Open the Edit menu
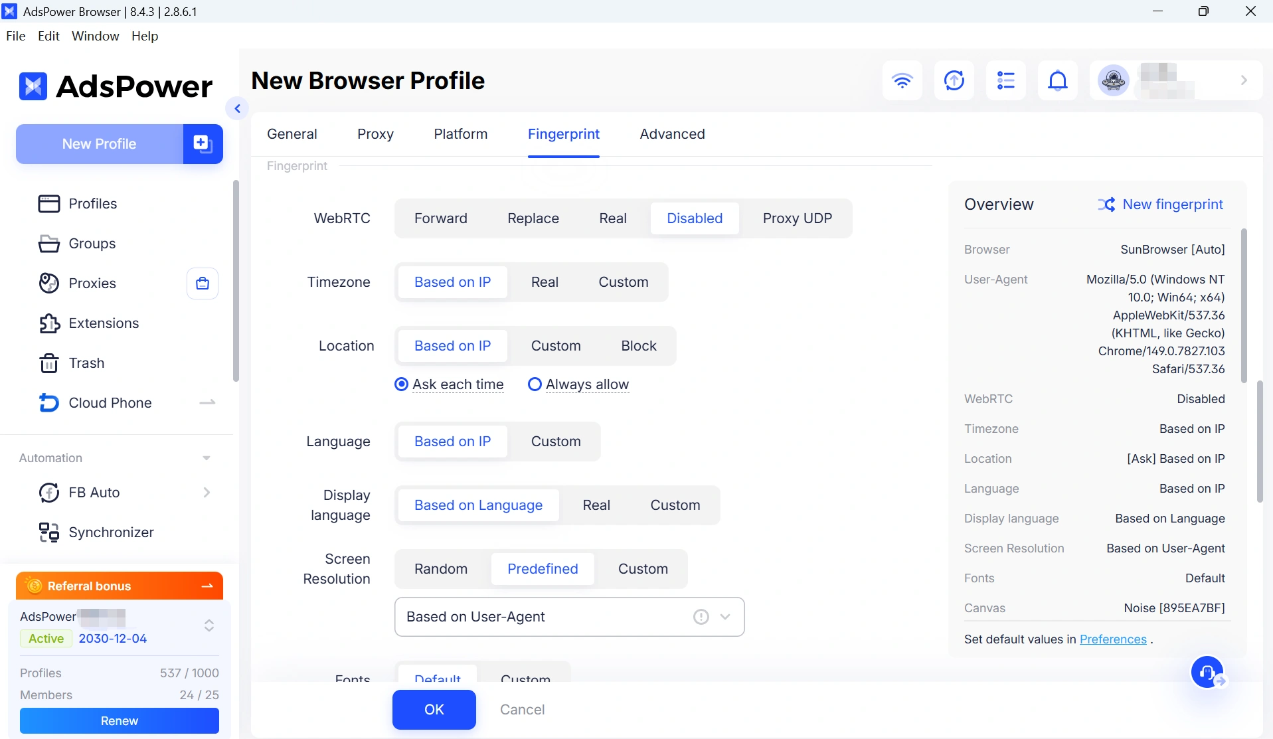This screenshot has width=1273, height=739. 48,36
